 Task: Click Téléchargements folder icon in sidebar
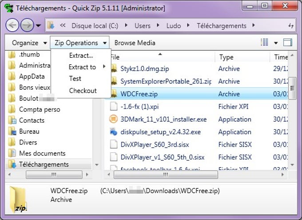point(12,164)
